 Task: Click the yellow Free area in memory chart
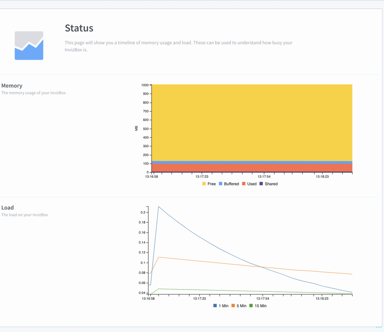(252, 122)
